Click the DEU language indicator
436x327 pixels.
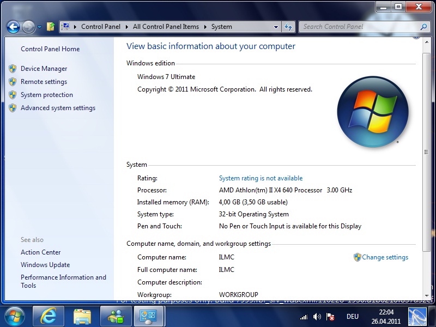pos(352,317)
